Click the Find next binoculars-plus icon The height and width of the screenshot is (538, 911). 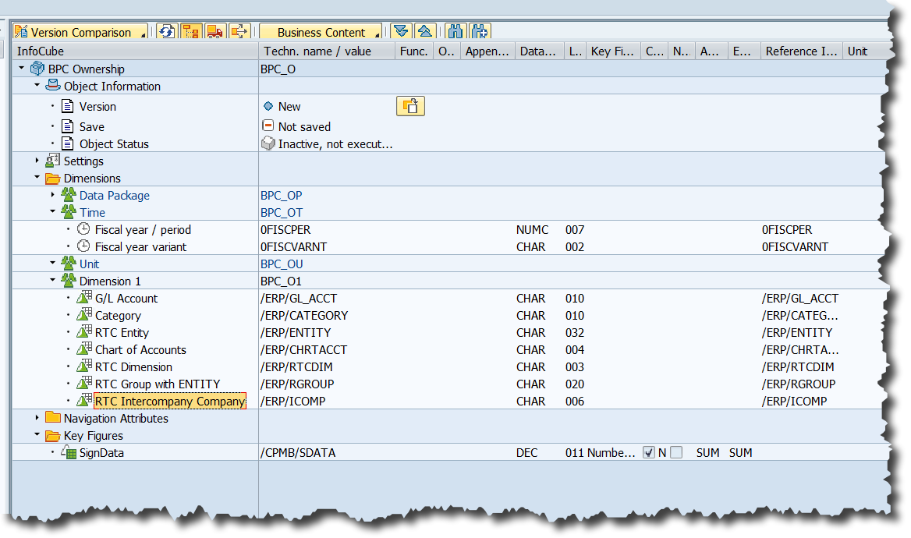pos(479,32)
